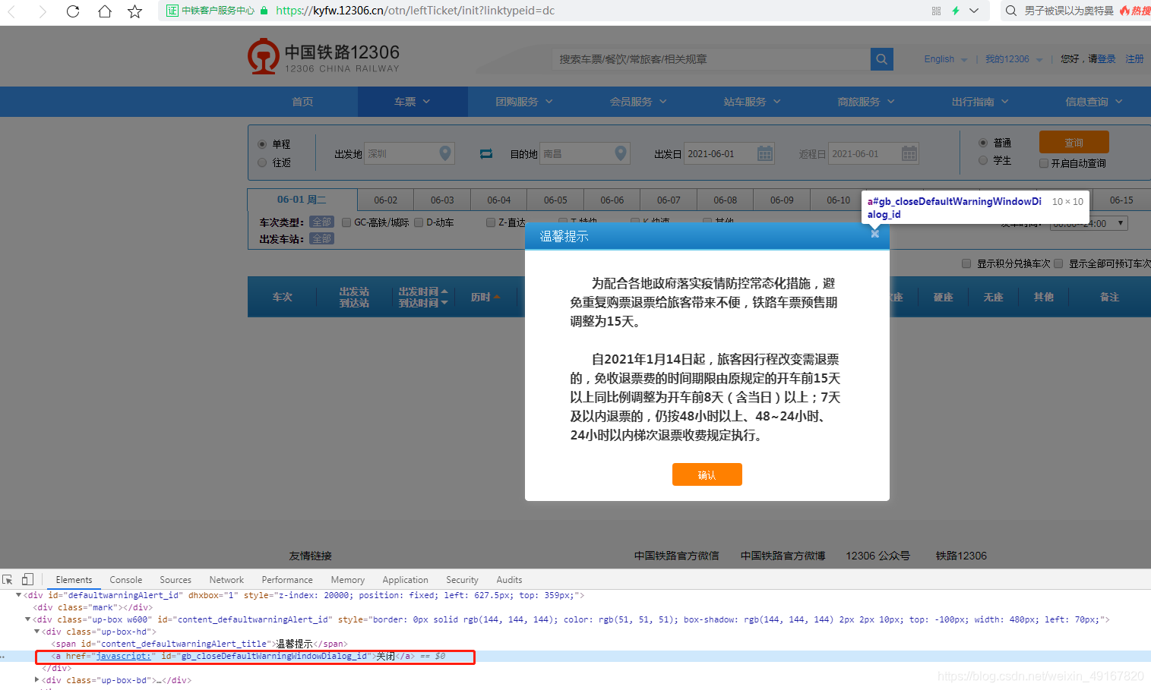1151x690 pixels.
Task: Go to the browser home page icon
Action: pyautogui.click(x=105, y=11)
